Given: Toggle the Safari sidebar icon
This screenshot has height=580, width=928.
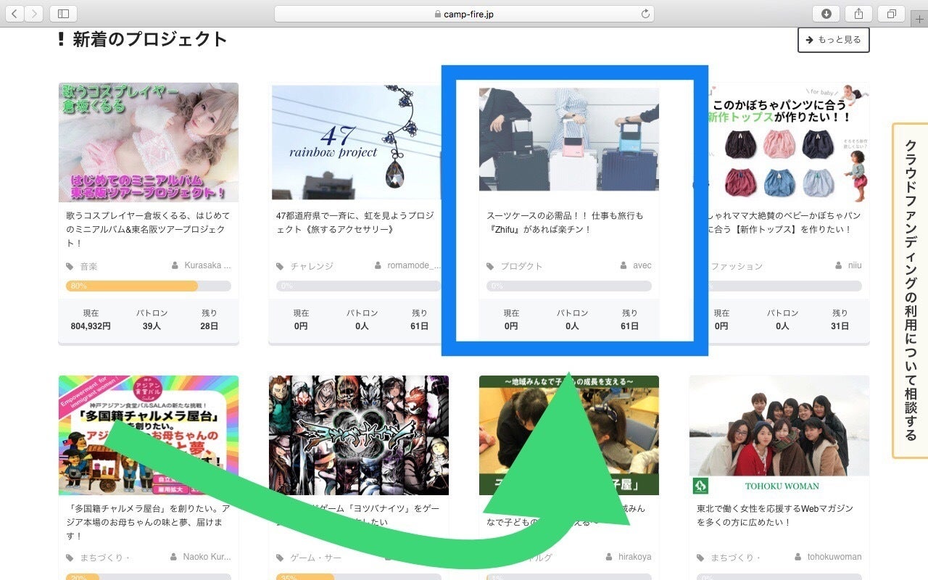Looking at the screenshot, I should point(63,14).
